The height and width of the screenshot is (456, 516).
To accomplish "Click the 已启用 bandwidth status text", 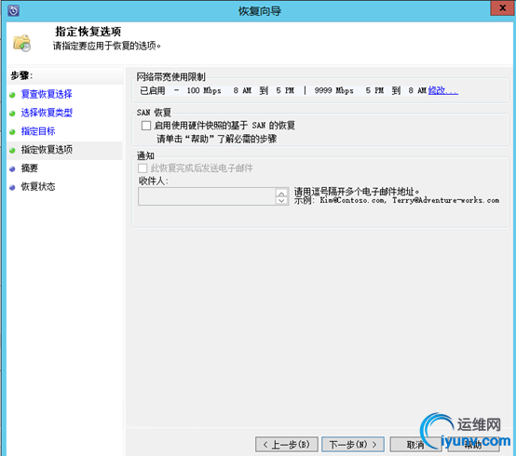I will 153,90.
